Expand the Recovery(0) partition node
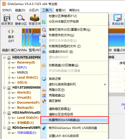 click(x=9, y=62)
